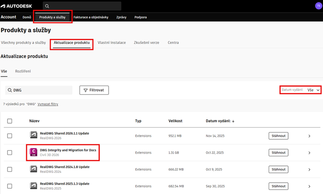Click Stáhnout for RealDWG Shared 2024.1.8 Update
Screen dimensions: 323x194
click(x=278, y=169)
